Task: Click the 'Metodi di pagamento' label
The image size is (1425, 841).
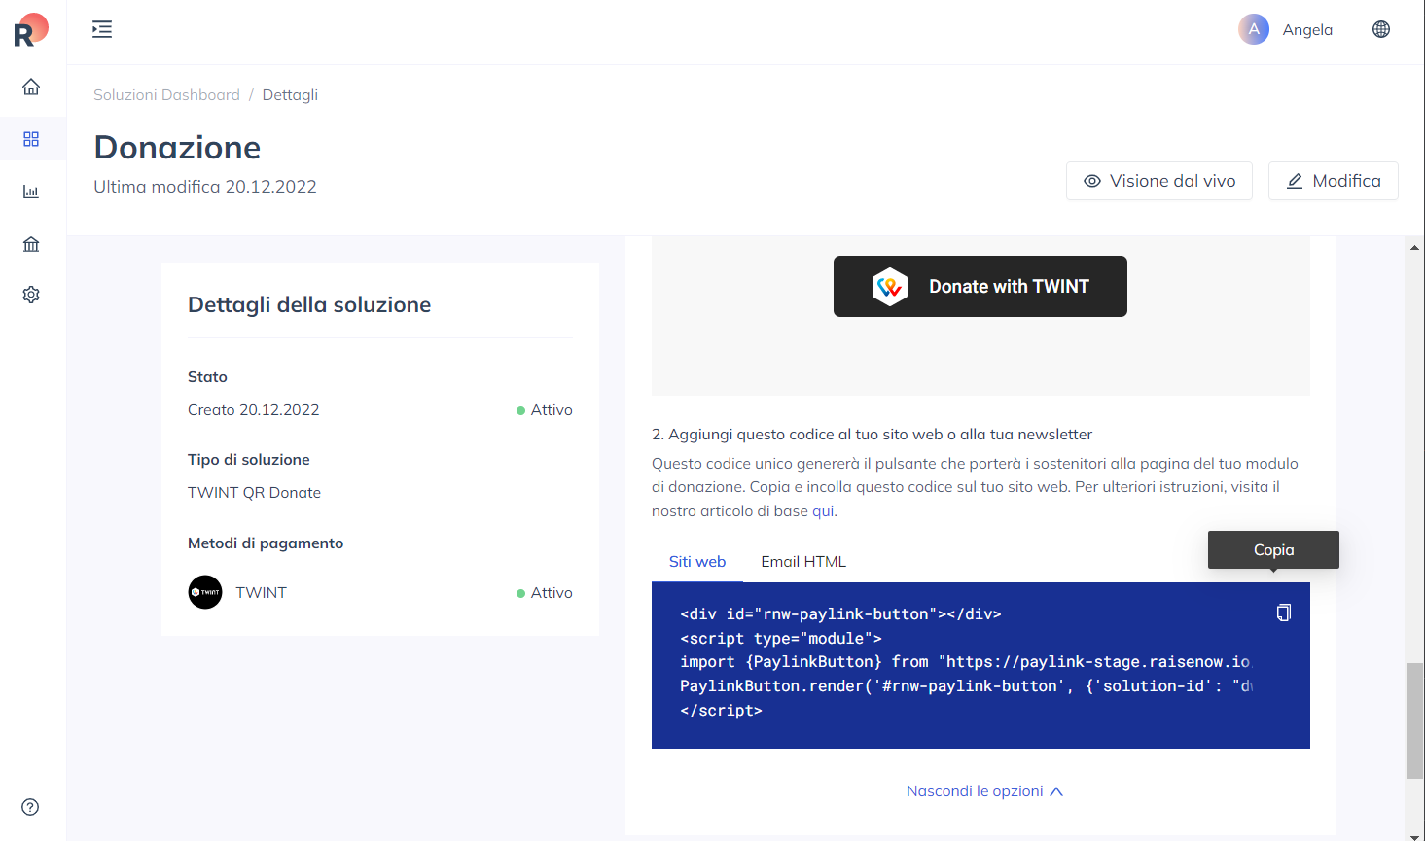Action: [x=266, y=543]
